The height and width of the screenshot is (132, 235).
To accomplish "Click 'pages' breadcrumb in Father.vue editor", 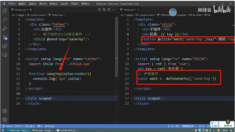I will pos(21,15).
